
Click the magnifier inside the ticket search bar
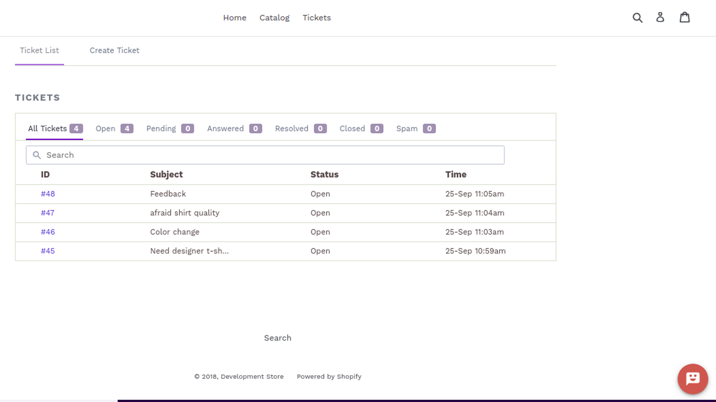pos(37,155)
